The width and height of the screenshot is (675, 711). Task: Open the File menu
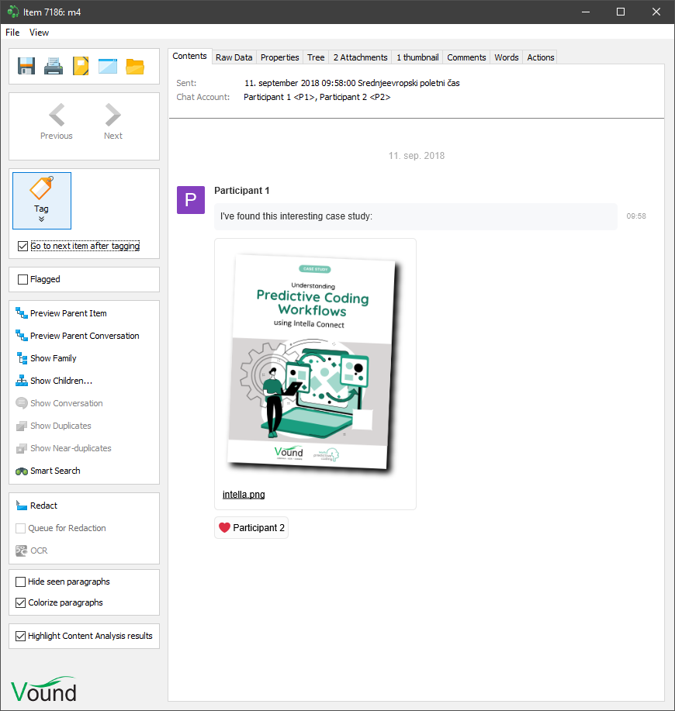click(x=12, y=33)
